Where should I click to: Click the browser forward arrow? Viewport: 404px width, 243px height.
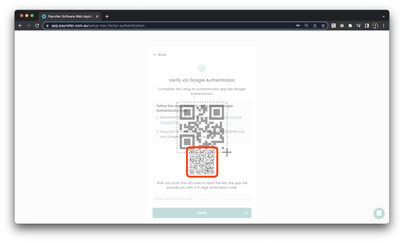[29, 26]
